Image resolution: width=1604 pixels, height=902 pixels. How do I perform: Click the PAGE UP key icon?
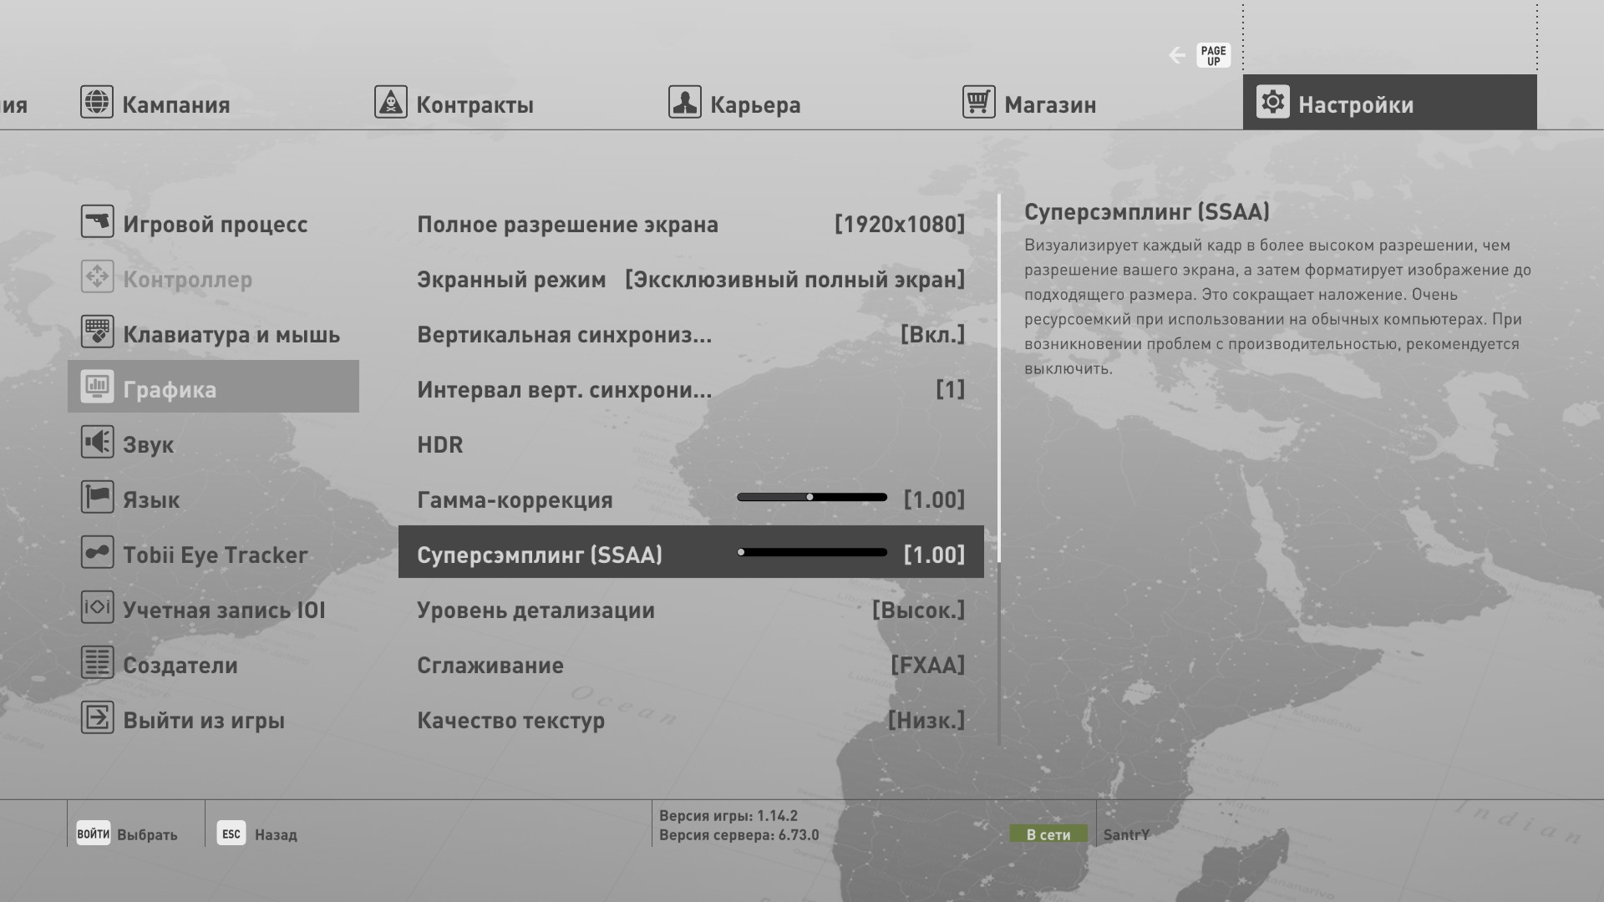tap(1214, 55)
